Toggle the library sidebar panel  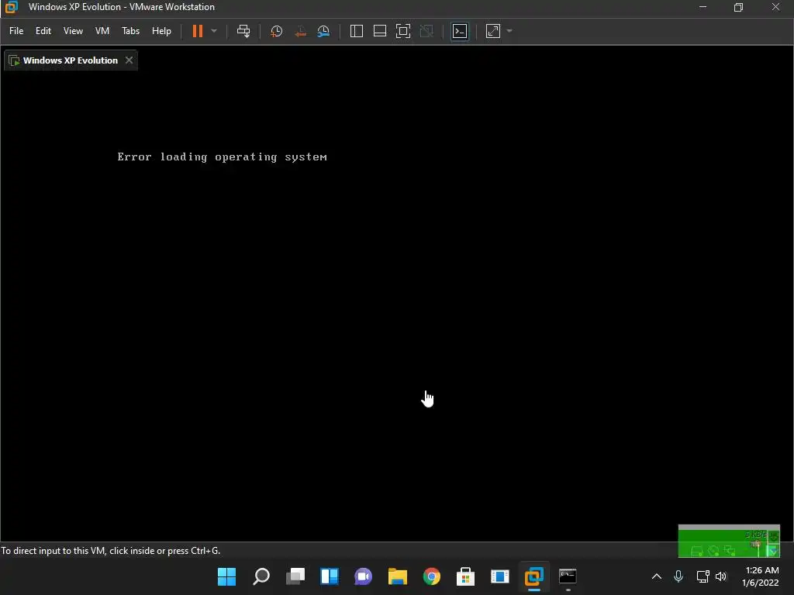(357, 31)
